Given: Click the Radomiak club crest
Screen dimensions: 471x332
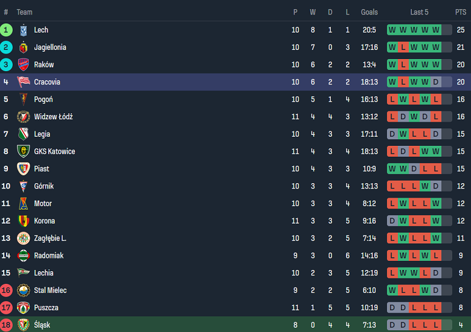Looking at the screenshot, I should (24, 256).
